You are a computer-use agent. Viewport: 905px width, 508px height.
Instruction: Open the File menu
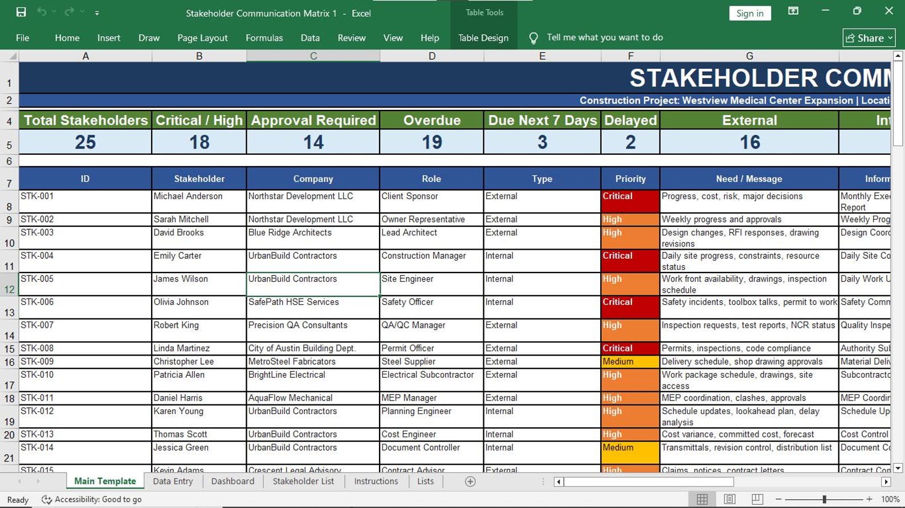23,38
